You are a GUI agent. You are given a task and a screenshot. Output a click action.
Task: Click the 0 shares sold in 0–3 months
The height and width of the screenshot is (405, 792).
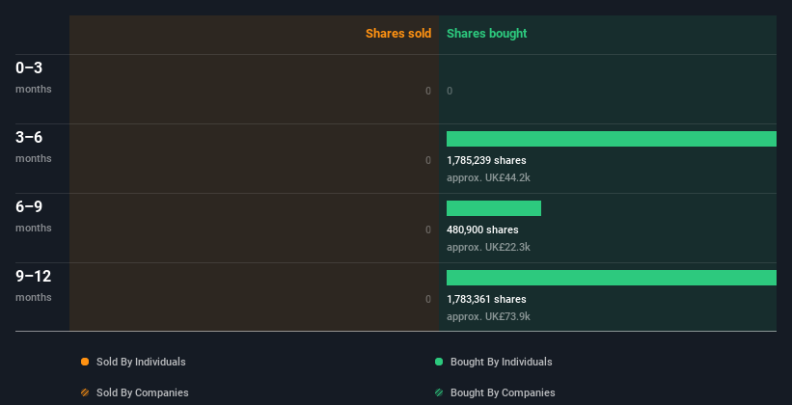tap(428, 91)
